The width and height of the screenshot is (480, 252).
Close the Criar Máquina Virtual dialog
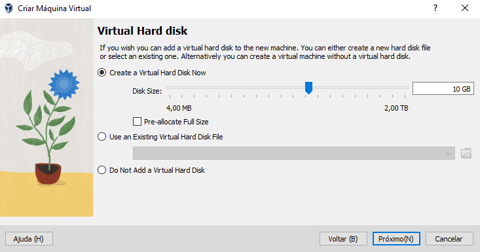coord(465,8)
